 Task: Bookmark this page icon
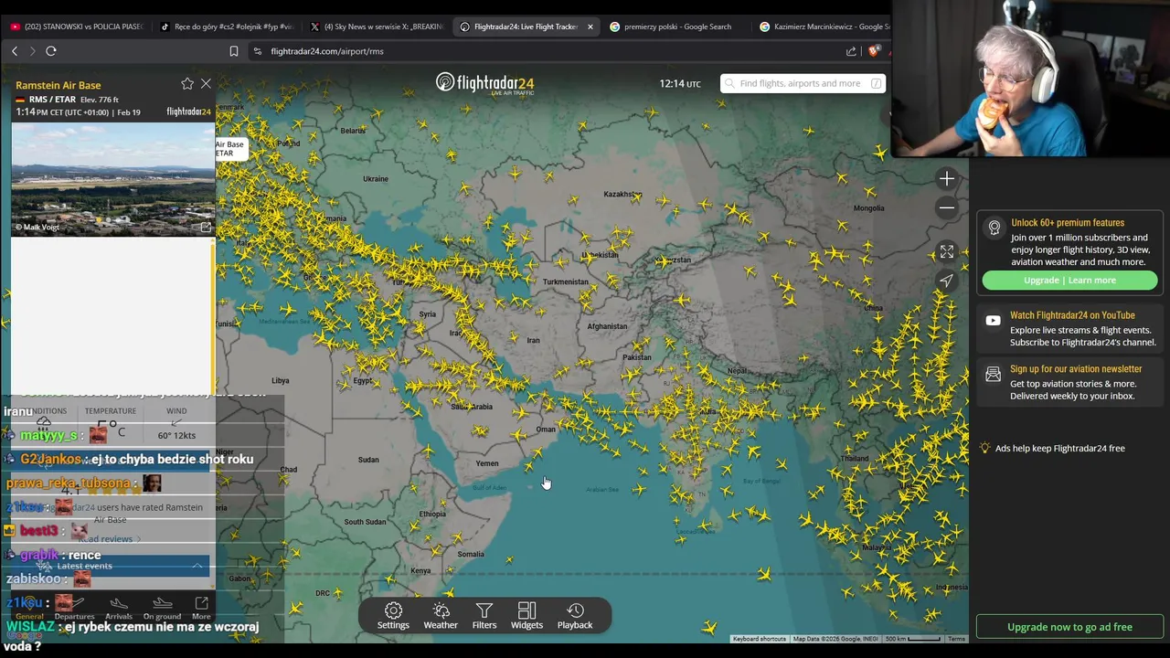point(234,51)
